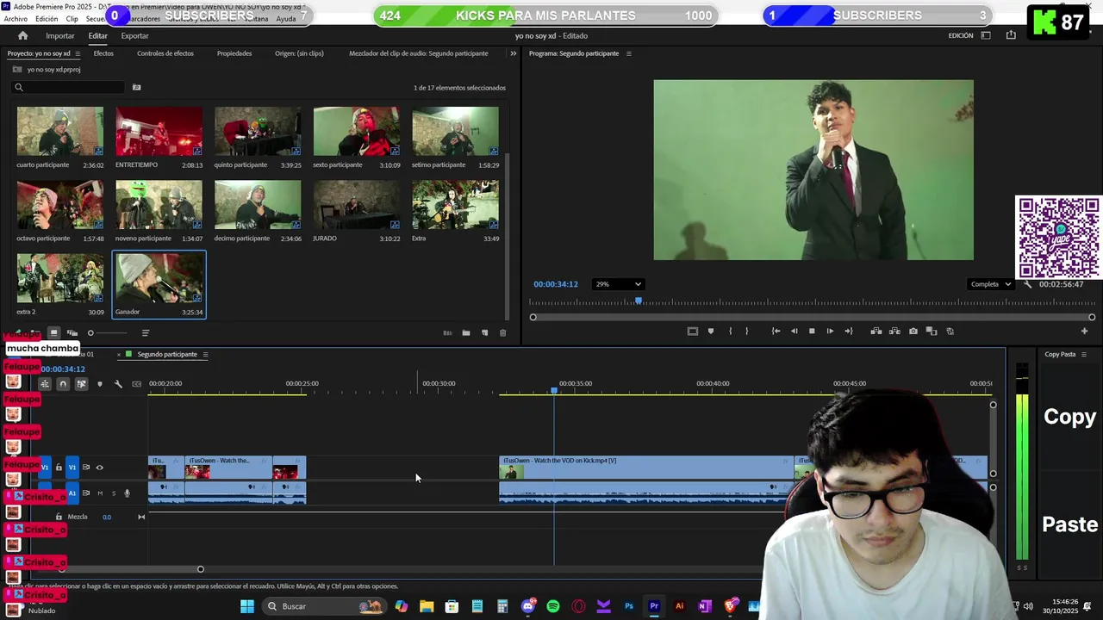The image size is (1103, 620).
Task: Open Completa playback resolution dropdown
Action: 989,284
